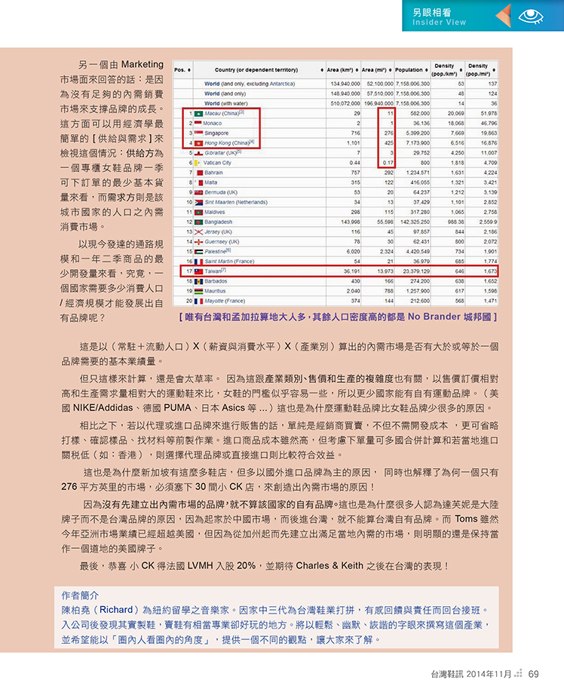Viewport: 564px width, 680px height.
Task: Open the Monaco link
Action: click(x=212, y=123)
